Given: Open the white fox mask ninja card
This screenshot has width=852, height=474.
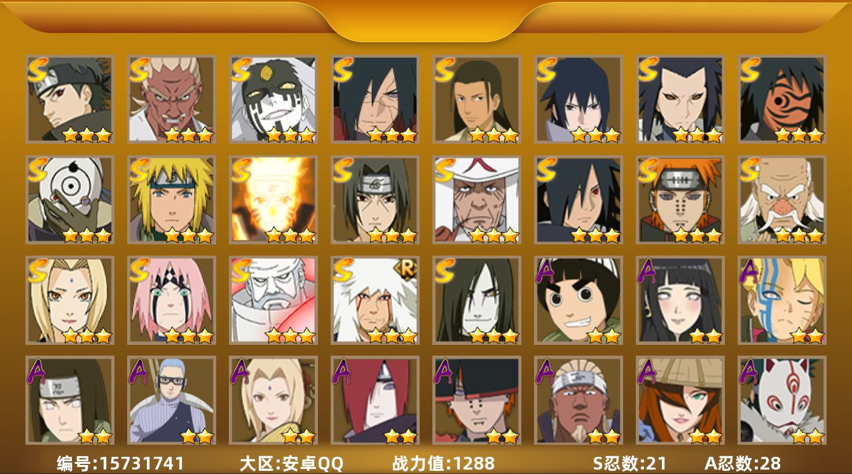Looking at the screenshot, I should pos(781,400).
